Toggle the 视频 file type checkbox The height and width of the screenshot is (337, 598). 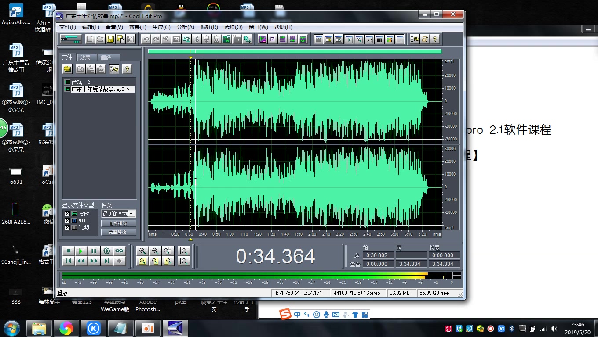67,228
